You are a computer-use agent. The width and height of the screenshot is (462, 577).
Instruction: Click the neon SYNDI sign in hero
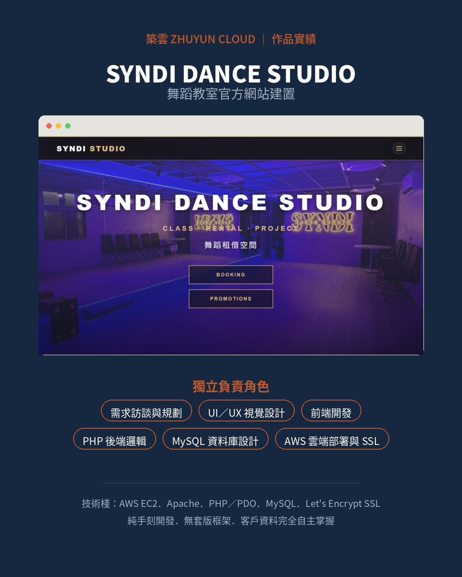(x=323, y=222)
